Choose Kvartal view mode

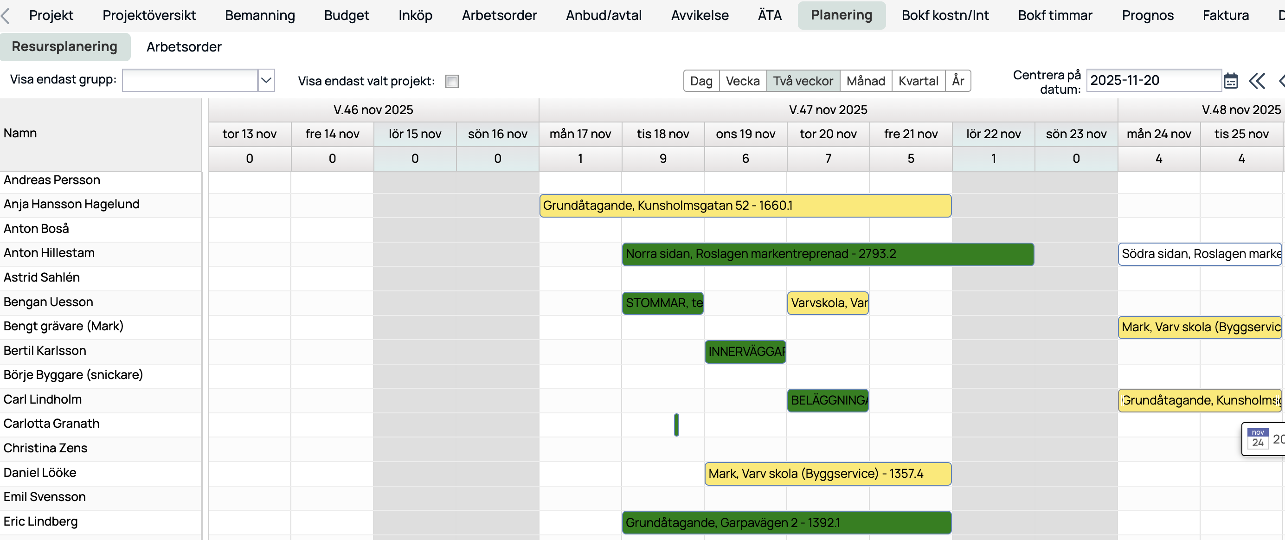[x=918, y=81]
